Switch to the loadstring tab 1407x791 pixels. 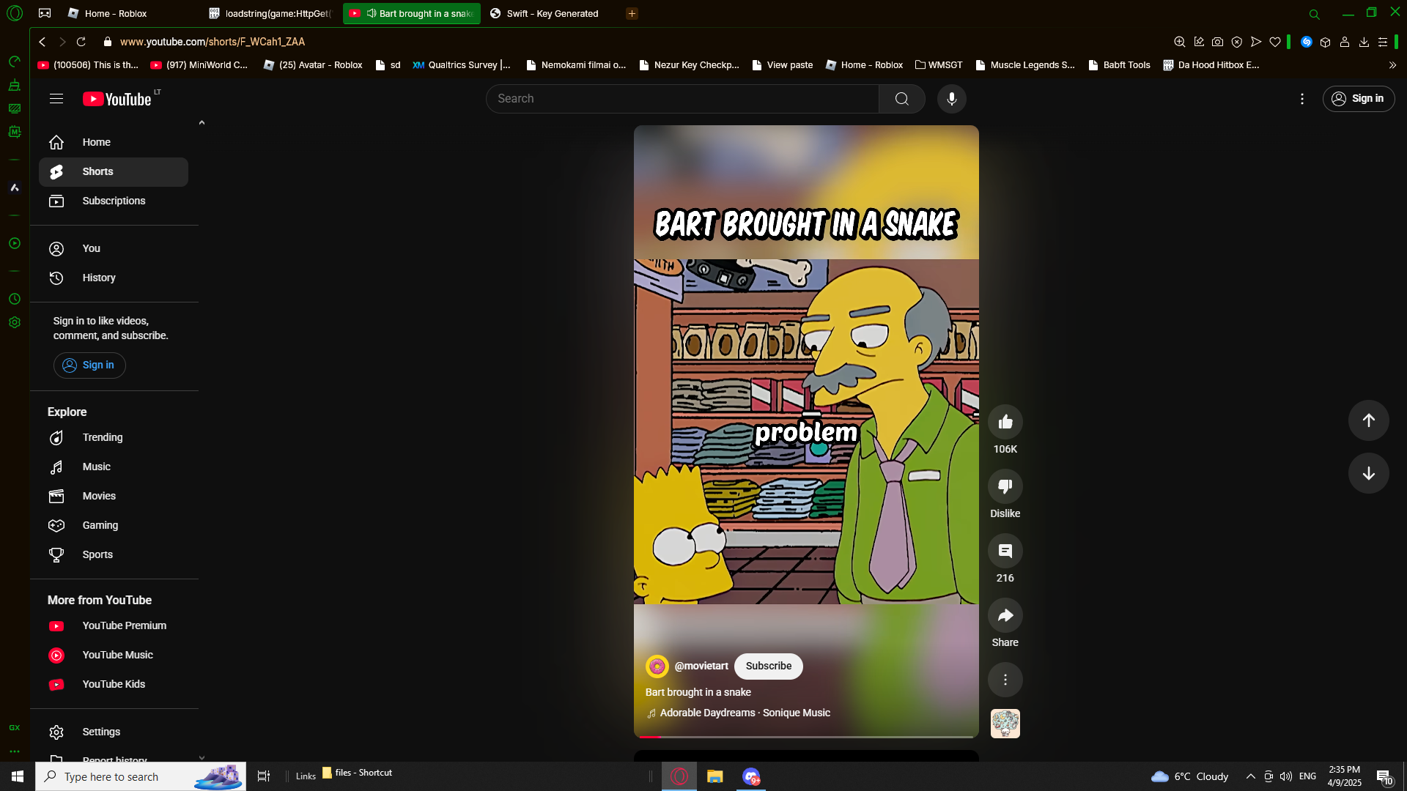pyautogui.click(x=271, y=13)
